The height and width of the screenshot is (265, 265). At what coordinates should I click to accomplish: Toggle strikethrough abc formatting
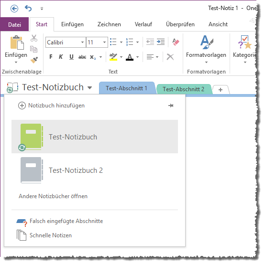point(82,57)
